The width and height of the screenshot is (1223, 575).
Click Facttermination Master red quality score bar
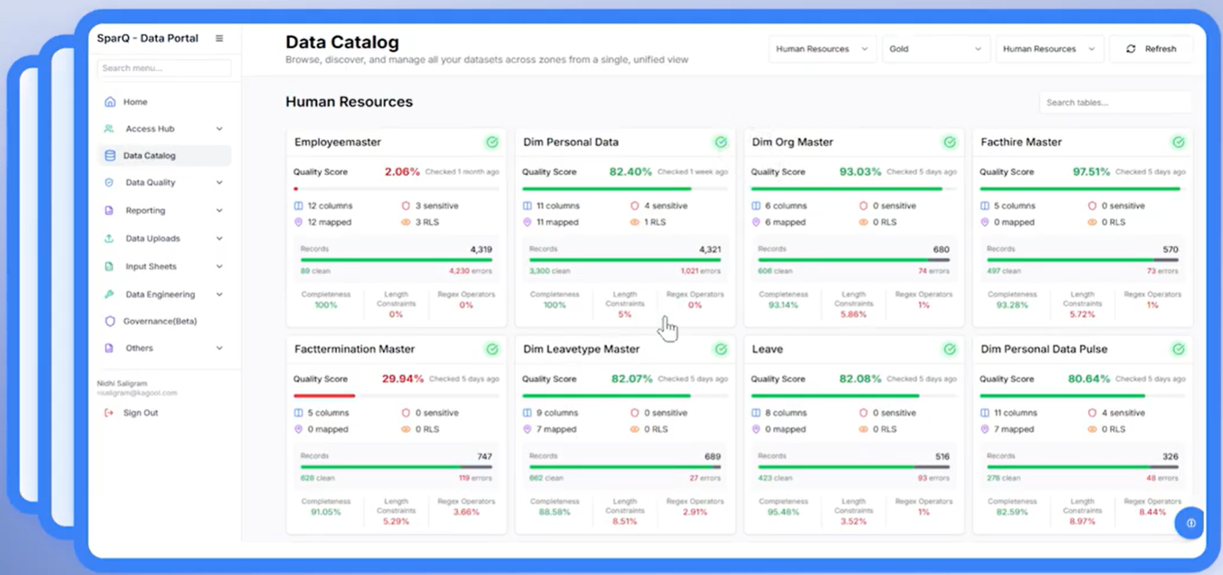pos(325,396)
